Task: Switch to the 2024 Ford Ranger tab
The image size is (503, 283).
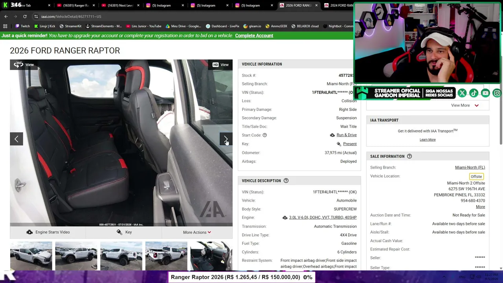Action: (x=338, y=6)
